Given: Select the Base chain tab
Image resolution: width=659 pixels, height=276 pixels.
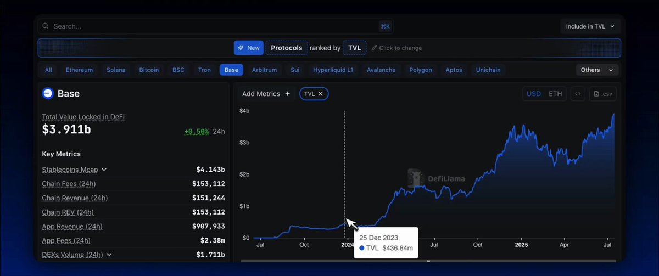Looking at the screenshot, I should click(x=231, y=70).
